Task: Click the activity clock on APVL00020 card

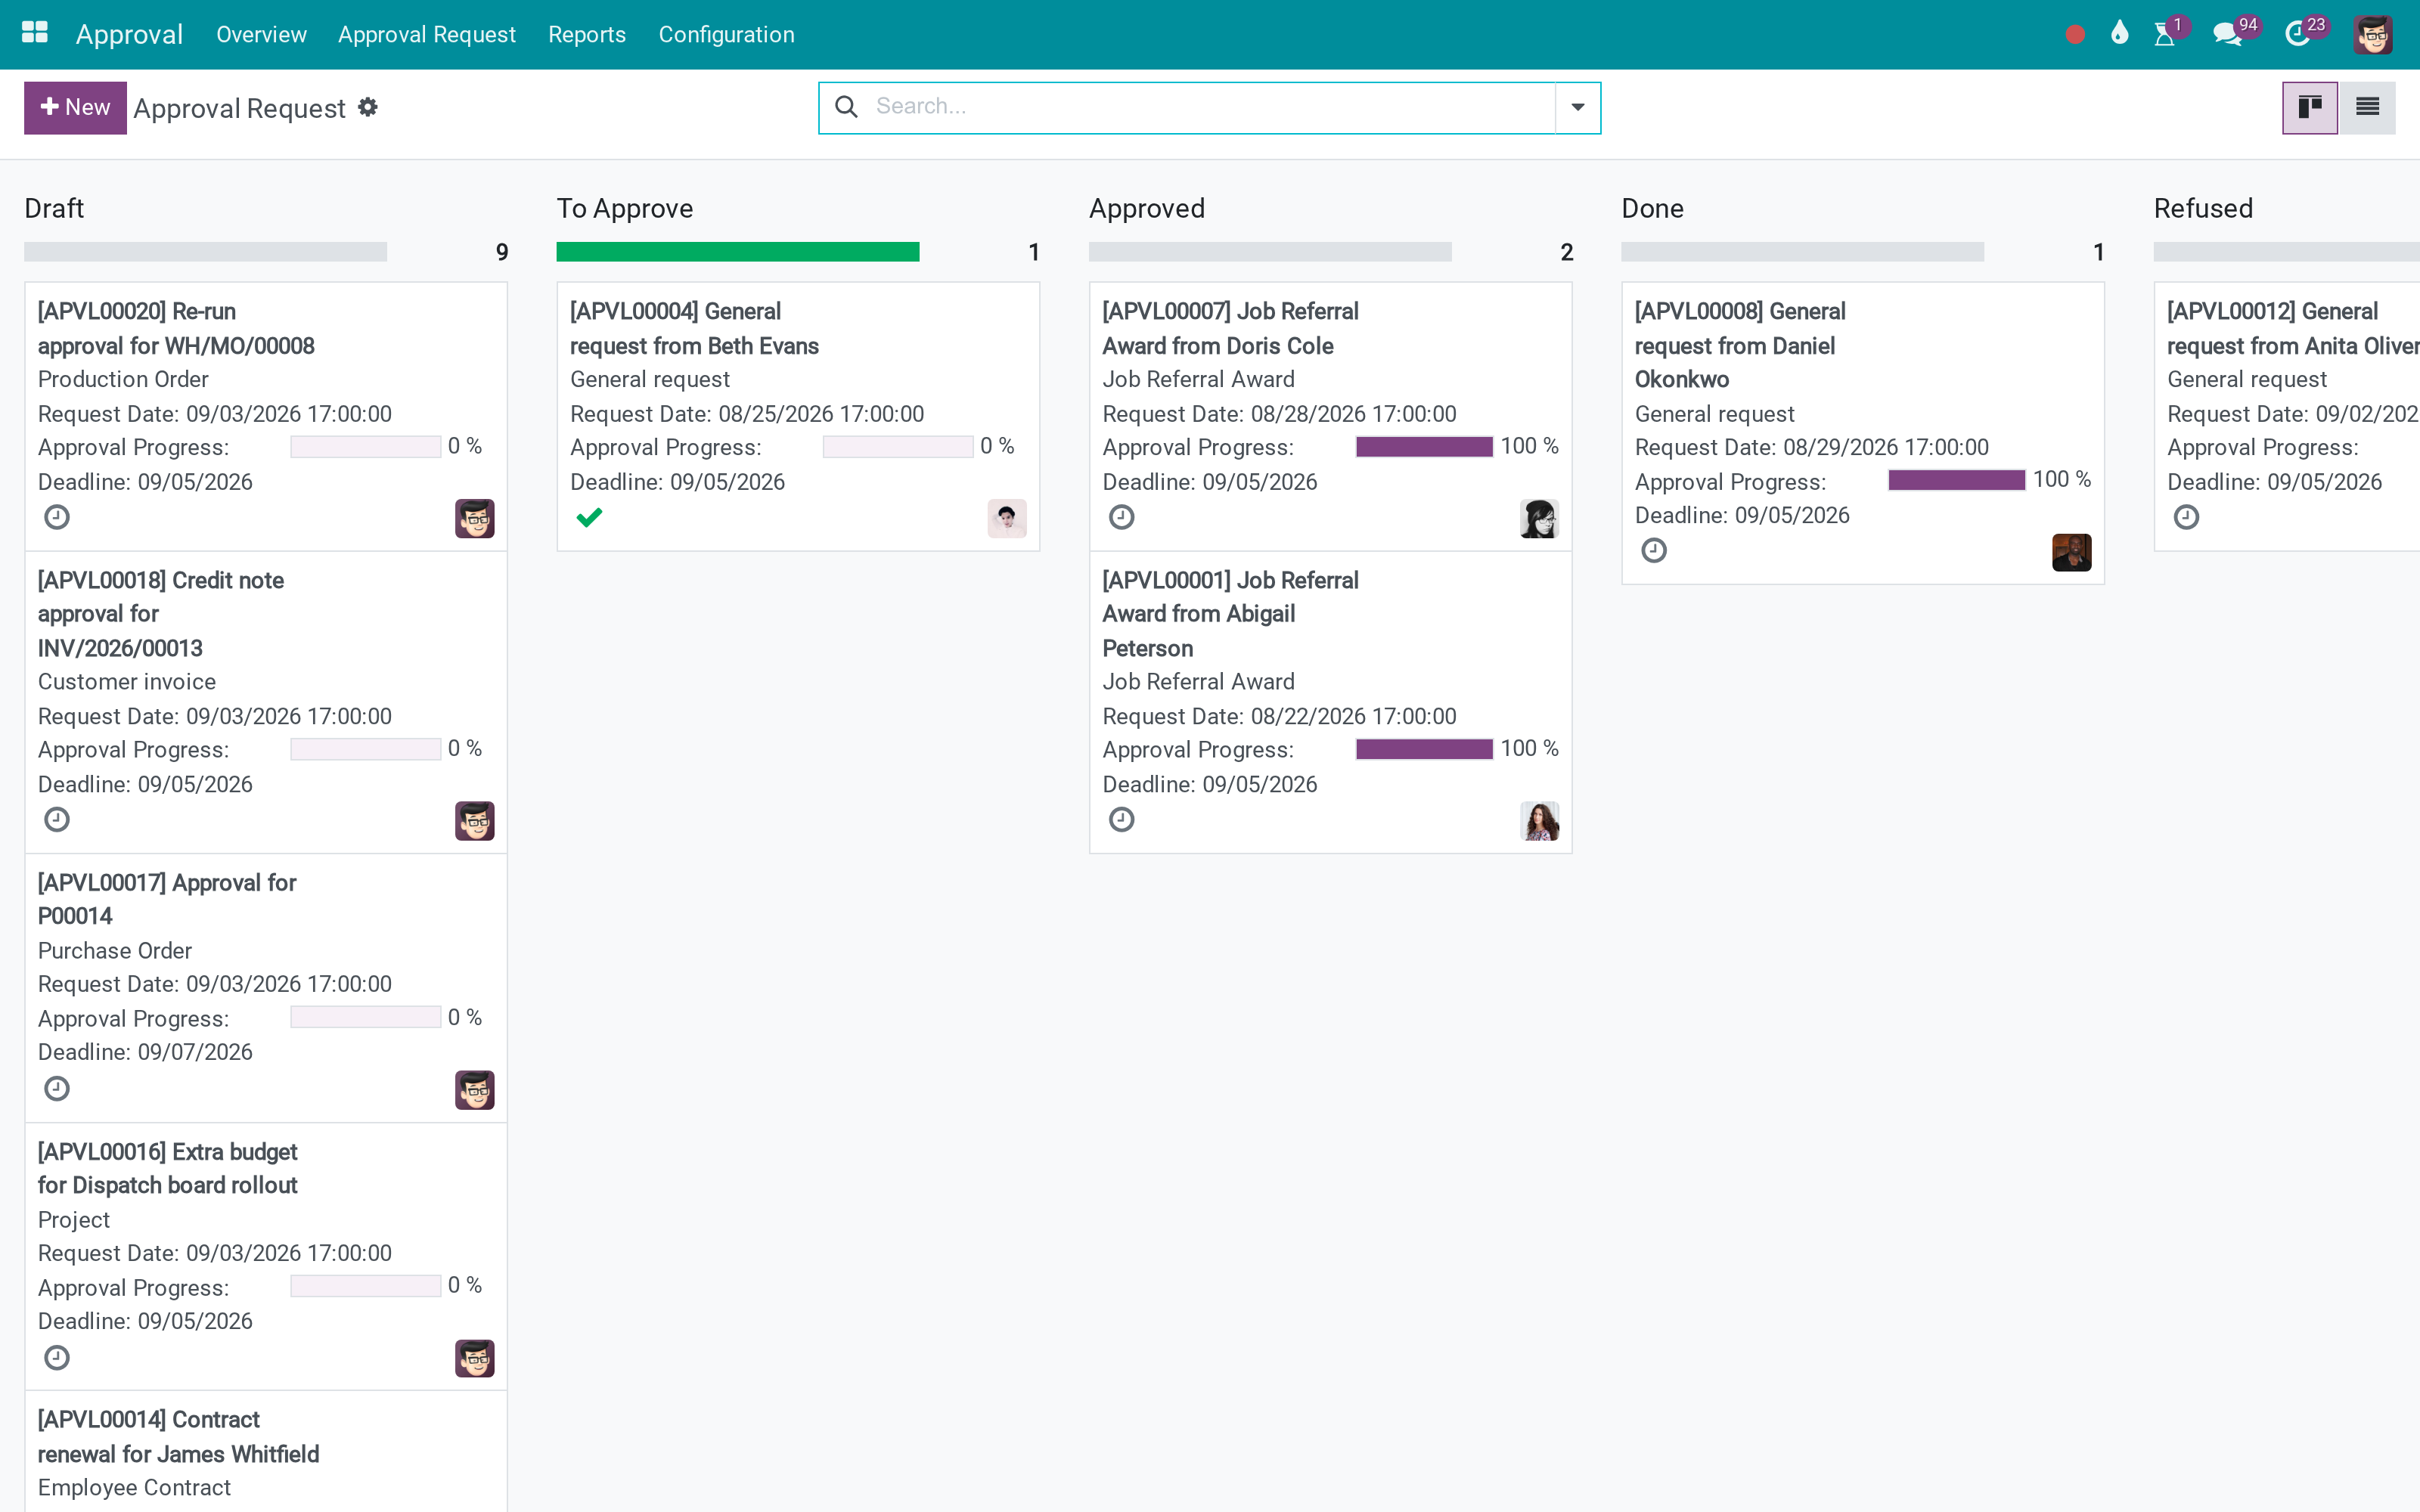Action: (57, 517)
